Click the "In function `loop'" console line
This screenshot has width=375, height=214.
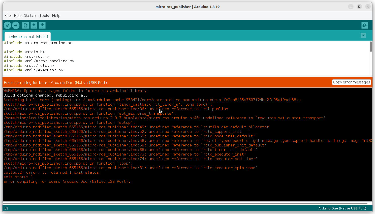click(x=68, y=163)
